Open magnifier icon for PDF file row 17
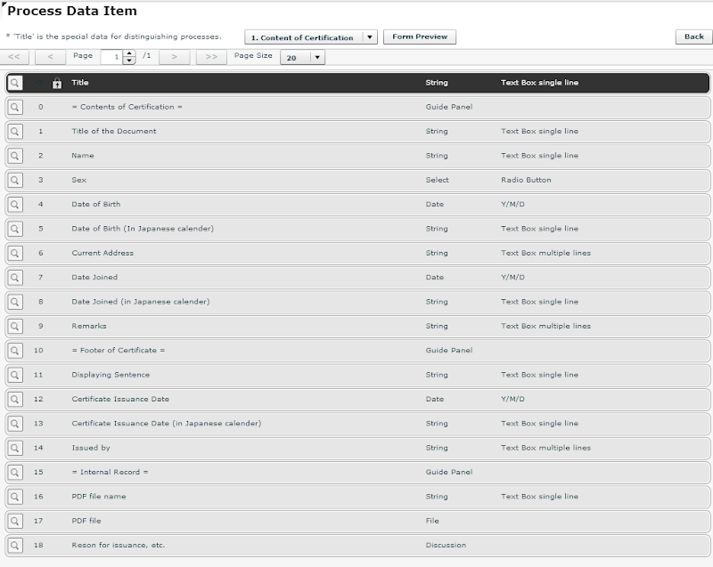Viewport: 713px width, 567px height. tap(15, 521)
